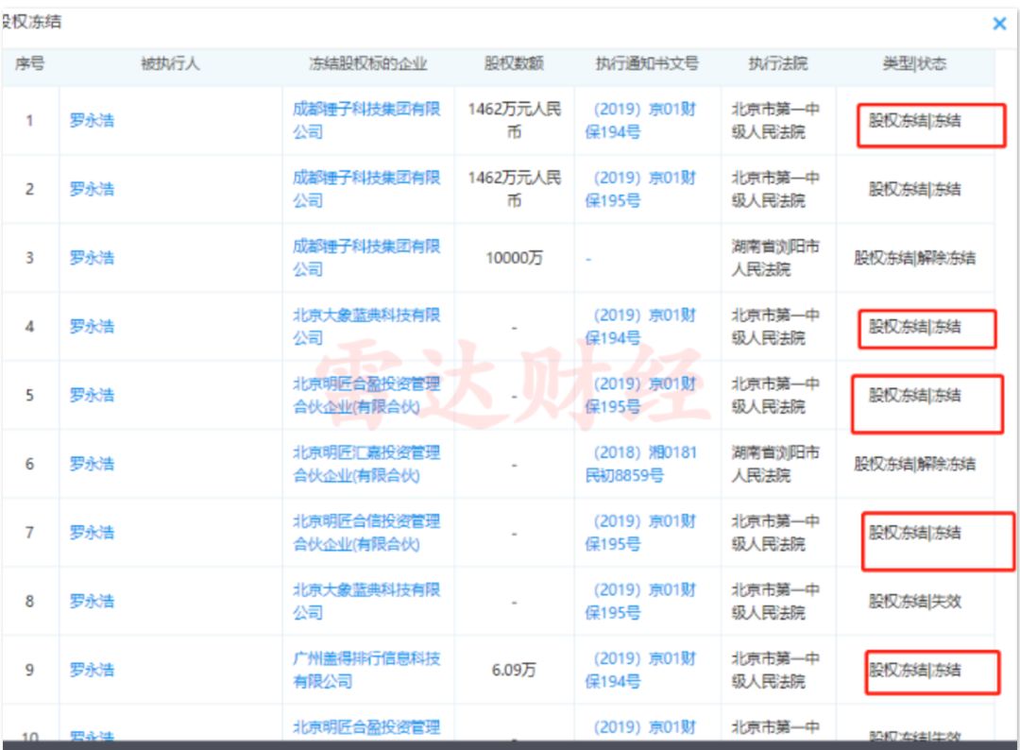Image resolution: width=1020 pixels, height=750 pixels.
Task: Open 罗永浩 link in row 3
Action: [x=92, y=258]
